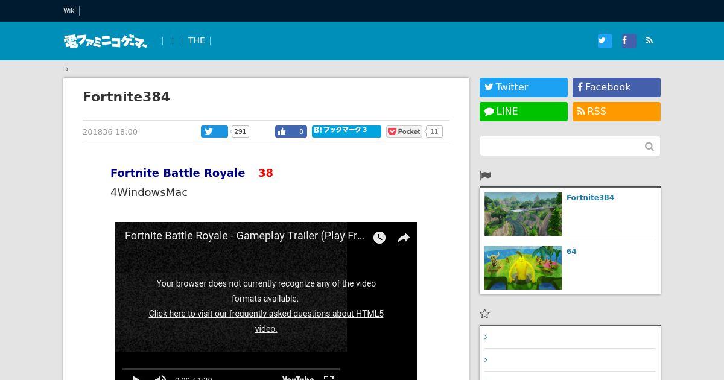Add a Hatena bookmark via the B! button
Viewport: 724px width, 380px height.
tap(346, 131)
